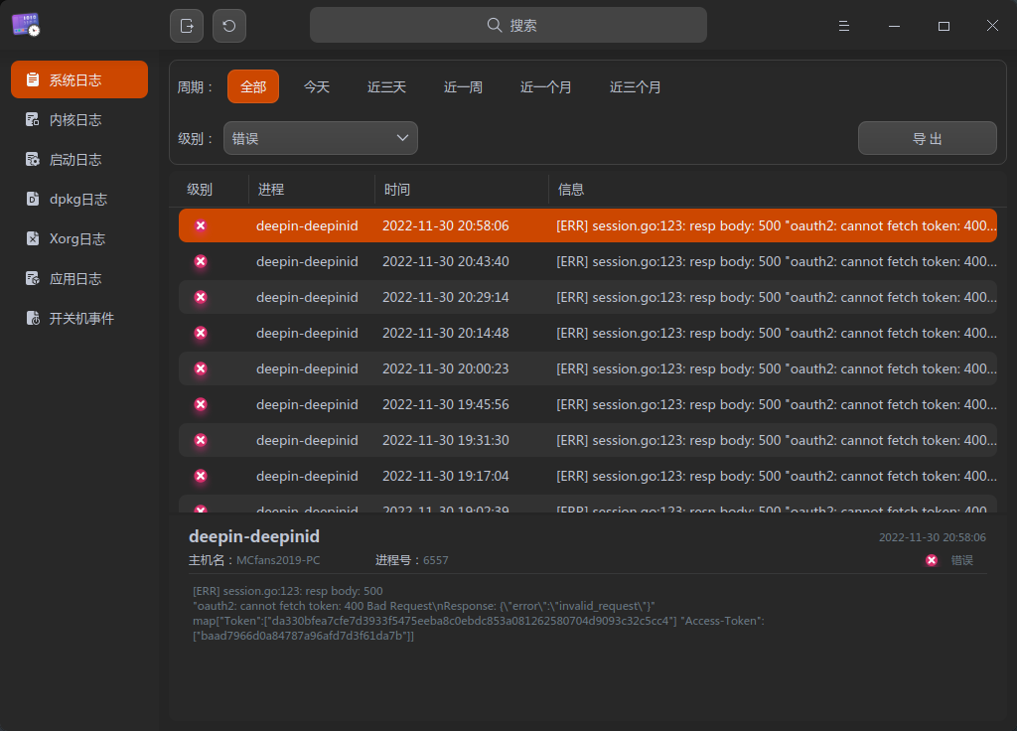The width and height of the screenshot is (1017, 731).
Task: Click the error status badge in detail panel
Action: pyautogui.click(x=931, y=560)
